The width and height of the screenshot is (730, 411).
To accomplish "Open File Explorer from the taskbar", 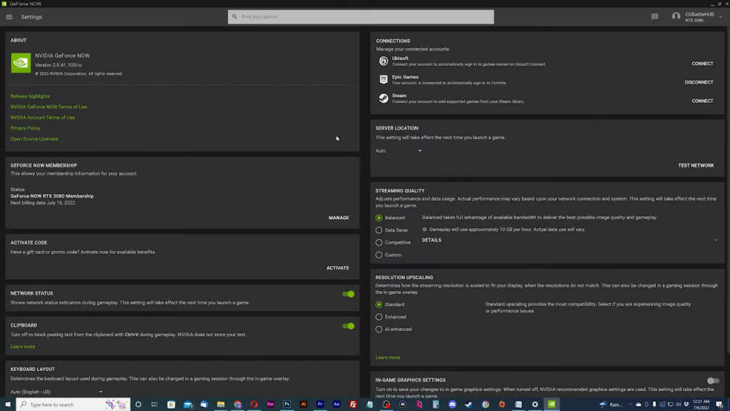I will tap(221, 405).
